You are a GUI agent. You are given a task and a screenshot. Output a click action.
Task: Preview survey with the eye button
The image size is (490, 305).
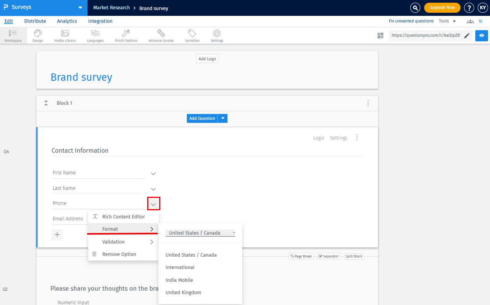pyautogui.click(x=481, y=36)
